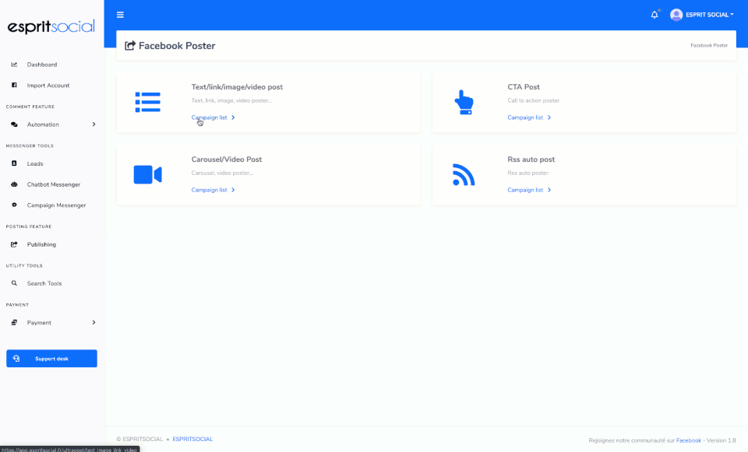
Task: Open Chatbot Messenger in the sidebar
Action: coord(52,184)
